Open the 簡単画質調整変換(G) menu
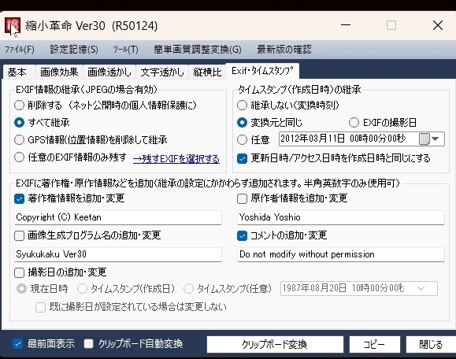This screenshot has height=359, width=456. (x=198, y=50)
